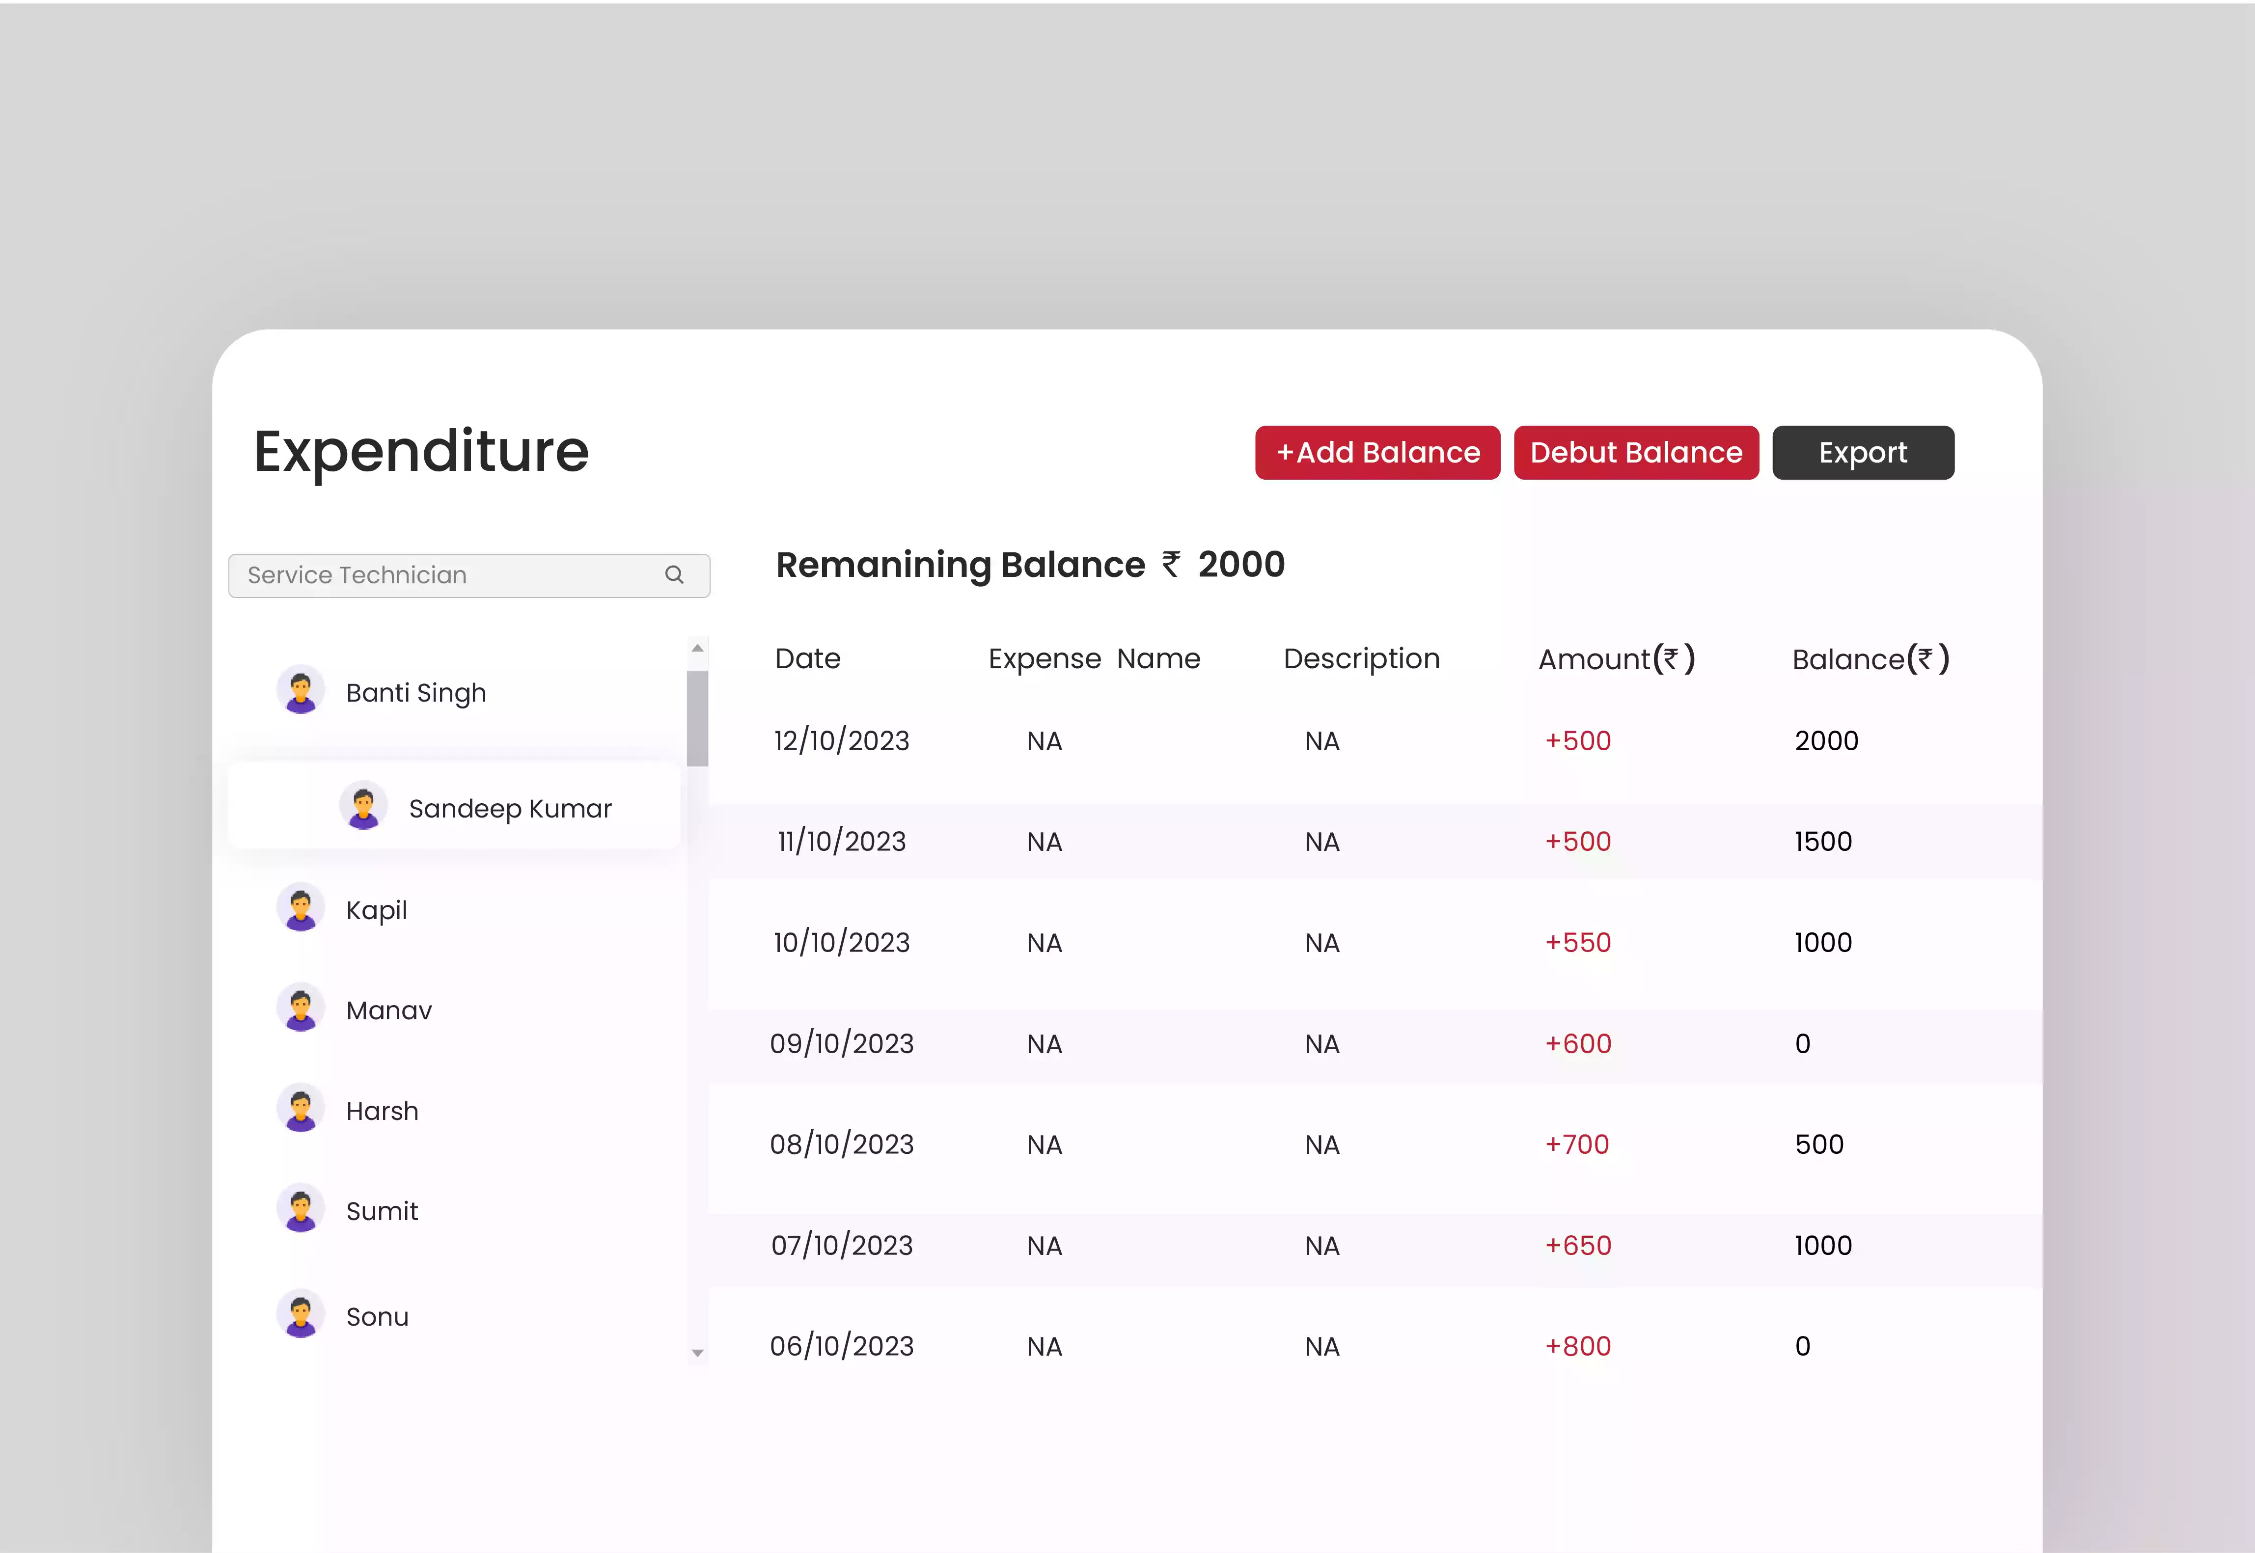Click the Amount(₹) column header
The image size is (2255, 1553).
click(1617, 659)
